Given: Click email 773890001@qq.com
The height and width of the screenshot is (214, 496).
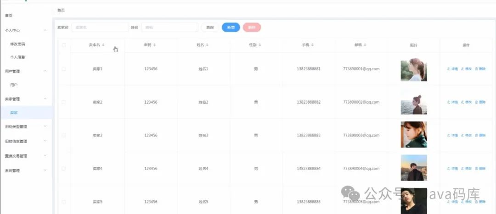Looking at the screenshot, I should coord(361,69).
